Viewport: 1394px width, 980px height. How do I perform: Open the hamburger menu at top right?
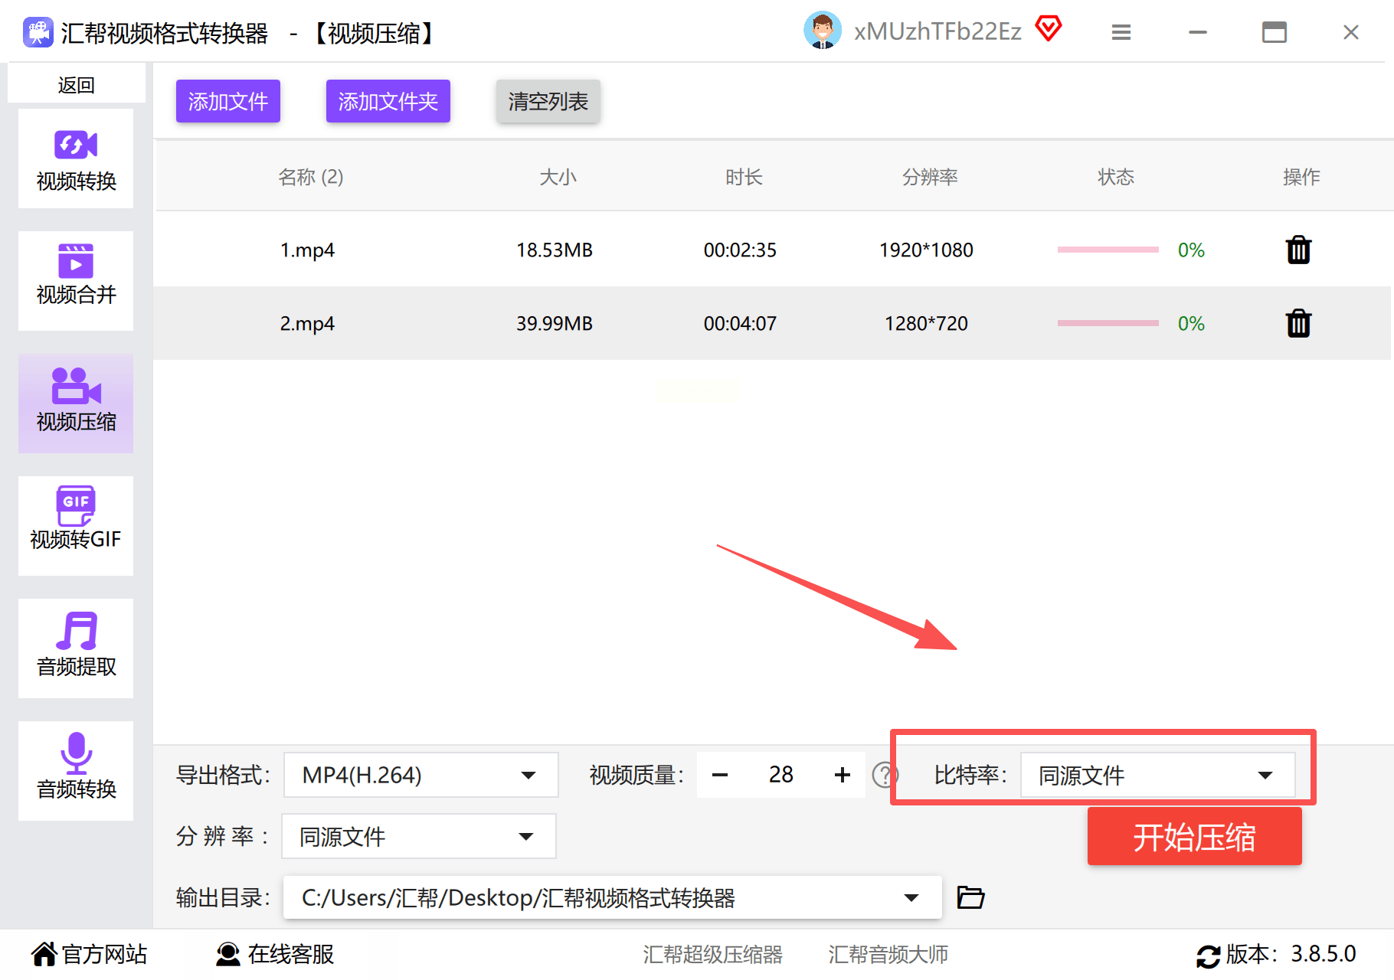(x=1121, y=32)
